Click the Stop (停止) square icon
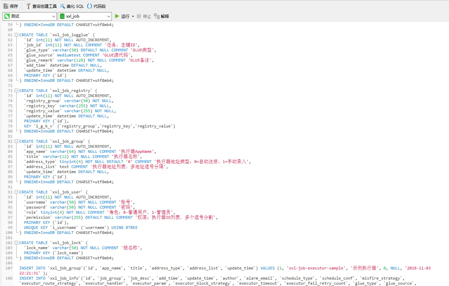Image resolution: width=449 pixels, height=286 pixels. click(x=139, y=16)
